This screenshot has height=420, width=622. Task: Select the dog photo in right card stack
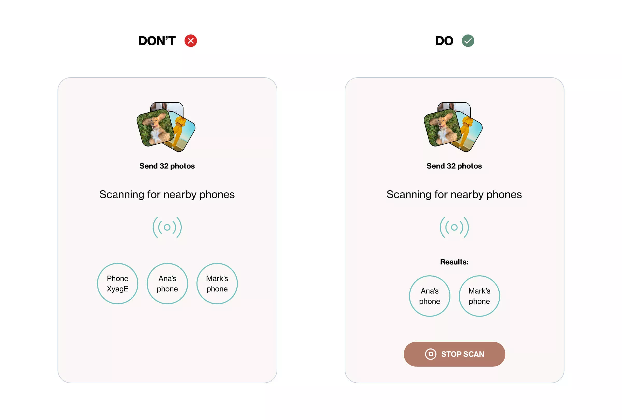pyautogui.click(x=442, y=127)
